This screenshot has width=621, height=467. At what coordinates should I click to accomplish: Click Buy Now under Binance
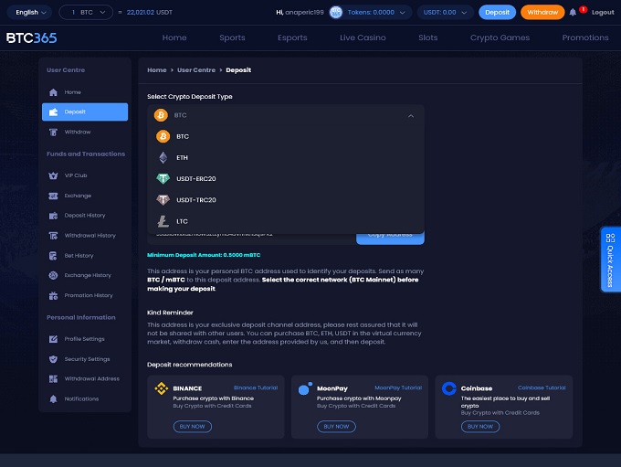point(193,426)
